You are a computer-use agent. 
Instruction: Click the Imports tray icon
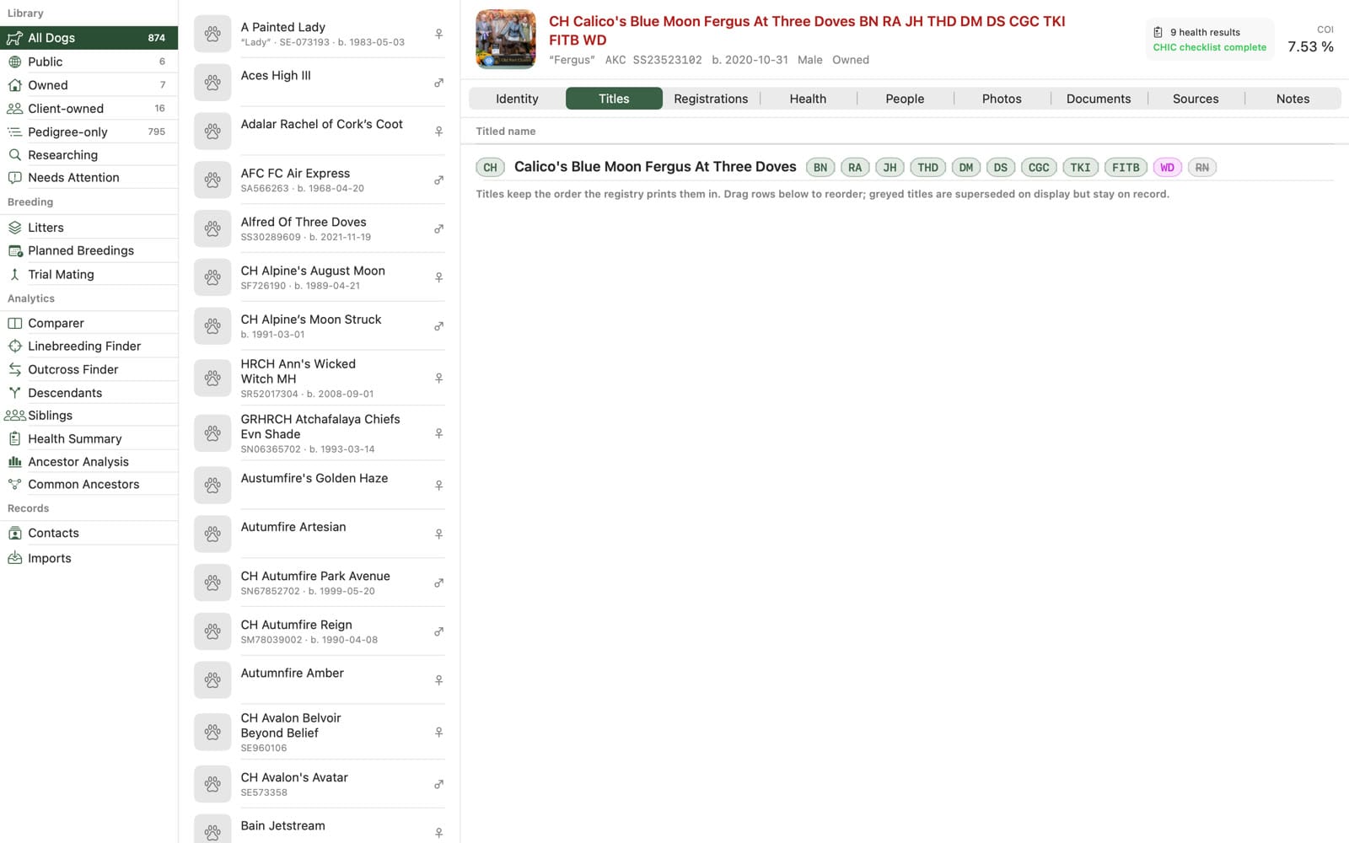tap(14, 558)
